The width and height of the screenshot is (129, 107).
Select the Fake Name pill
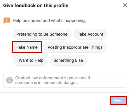click(27, 47)
